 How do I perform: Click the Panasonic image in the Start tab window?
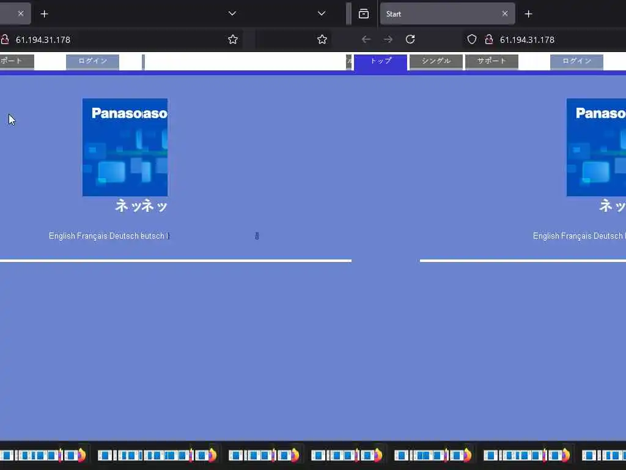(x=596, y=147)
